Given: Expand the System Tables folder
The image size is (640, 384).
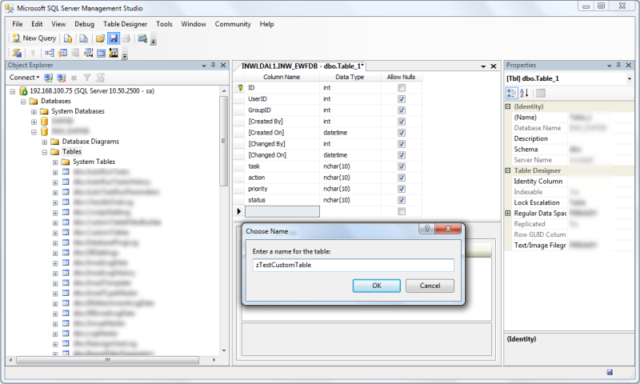Looking at the screenshot, I should pyautogui.click(x=55, y=162).
